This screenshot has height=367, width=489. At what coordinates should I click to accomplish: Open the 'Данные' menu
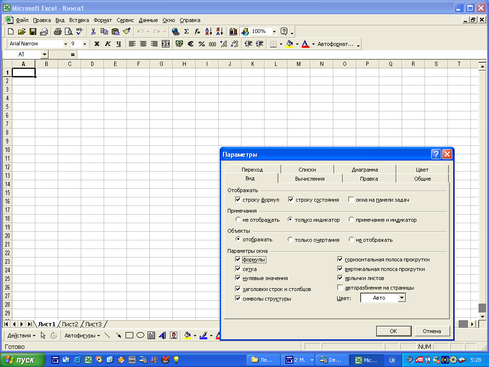(x=148, y=20)
